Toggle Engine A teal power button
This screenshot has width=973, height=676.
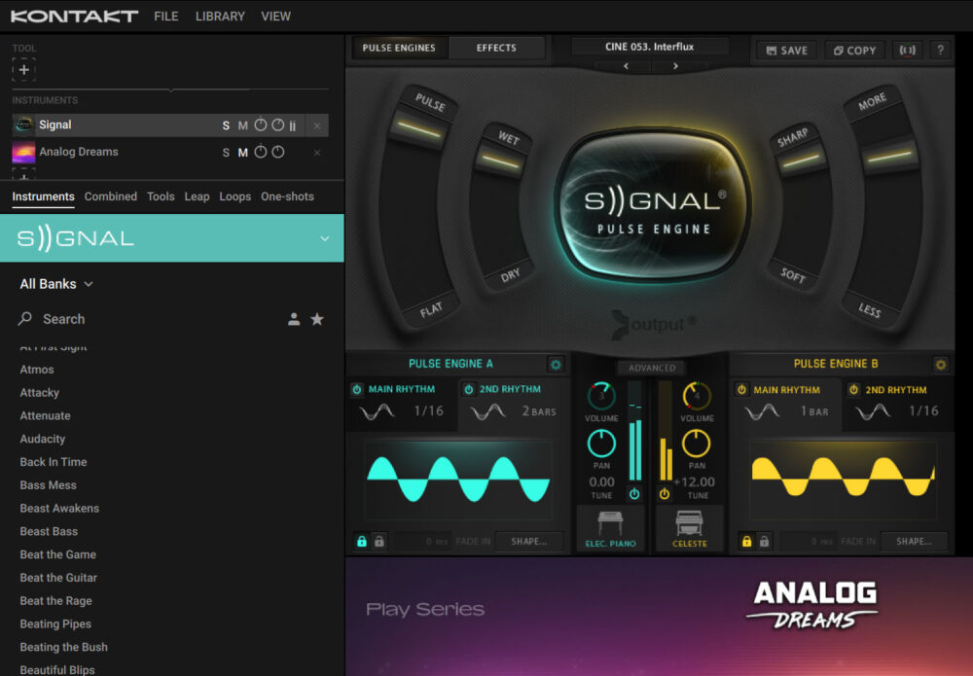click(634, 494)
